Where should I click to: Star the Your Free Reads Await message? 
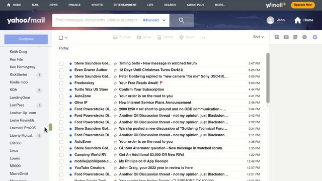click(115, 83)
